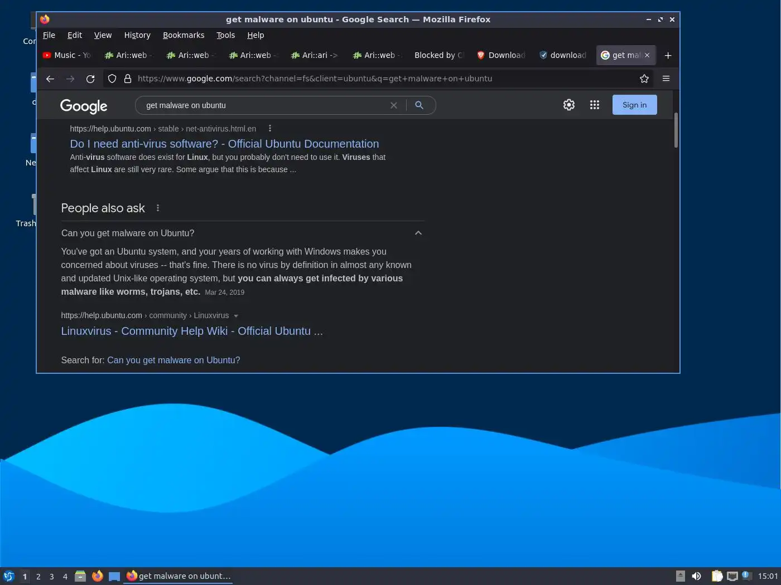Viewport: 781px width, 585px height.
Task: Click the removable media tray icon
Action: [x=681, y=576]
